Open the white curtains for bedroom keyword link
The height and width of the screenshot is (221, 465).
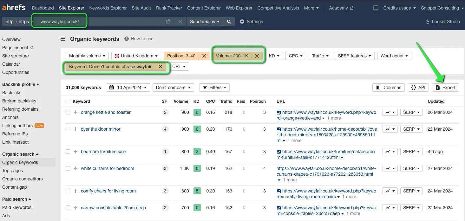(108, 168)
